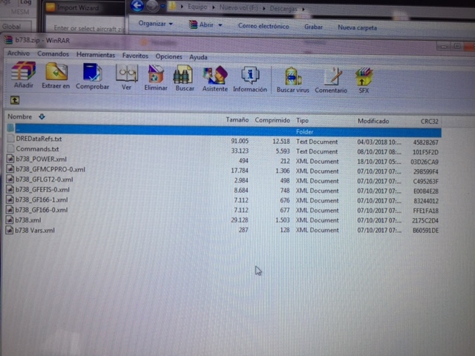
Task: Click the Nueva carpeta button
Action: pos(358,26)
